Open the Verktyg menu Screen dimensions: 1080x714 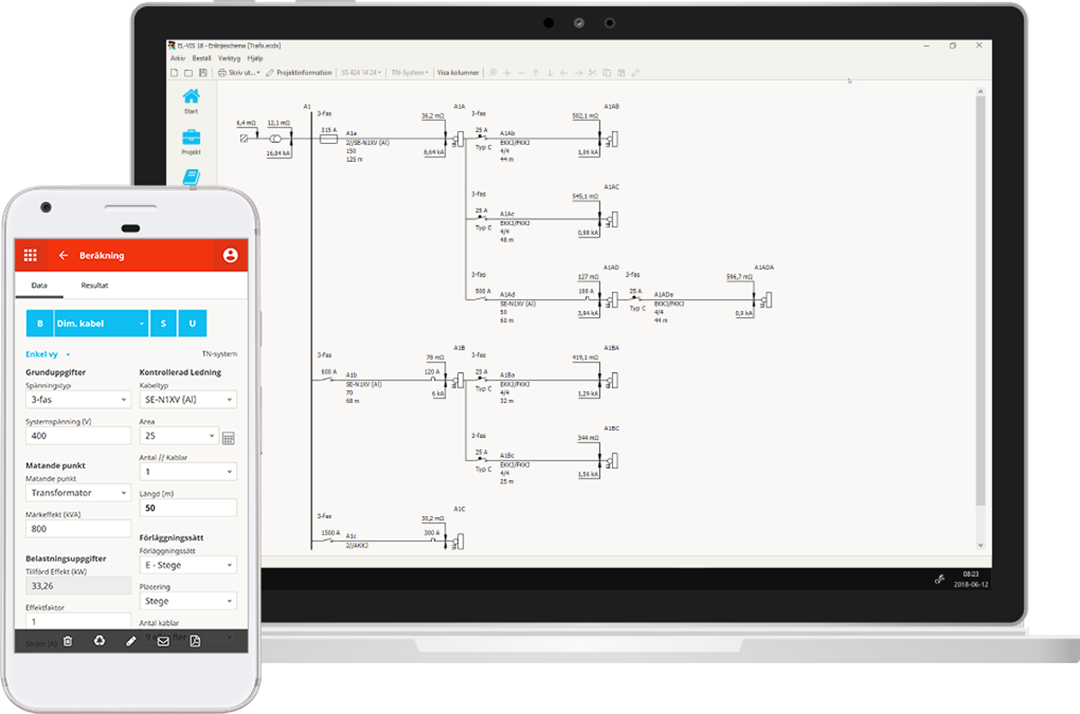coord(229,58)
